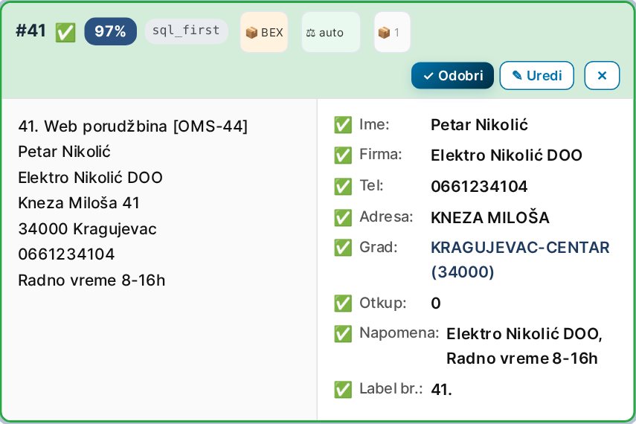Click the Label br. value 41.
The image size is (636, 424).
(x=441, y=390)
